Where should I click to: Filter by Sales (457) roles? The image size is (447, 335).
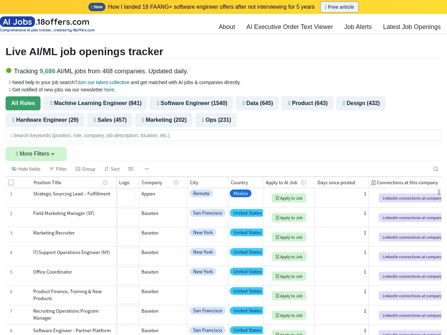110,120
